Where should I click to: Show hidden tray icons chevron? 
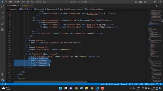pos(127,88)
